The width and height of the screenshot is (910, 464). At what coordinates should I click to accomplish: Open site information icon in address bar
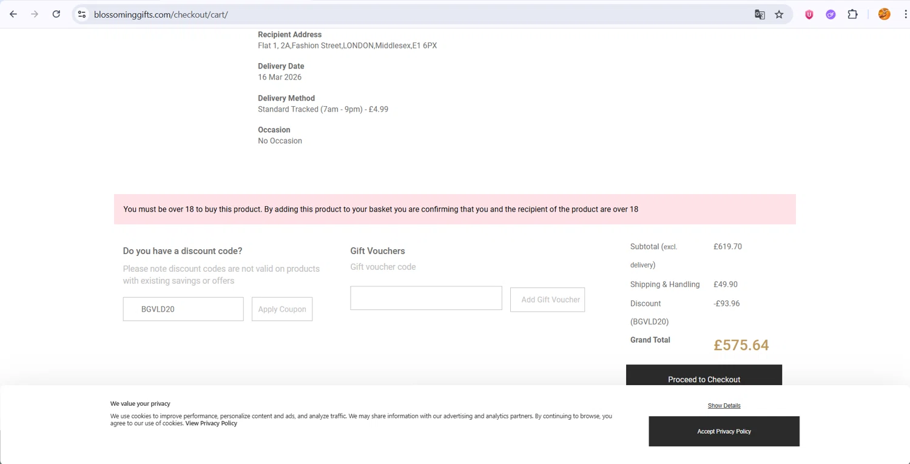coord(82,15)
